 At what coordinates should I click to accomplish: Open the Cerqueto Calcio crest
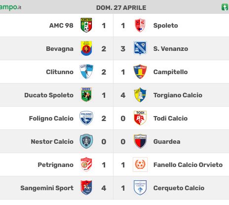(140, 188)
